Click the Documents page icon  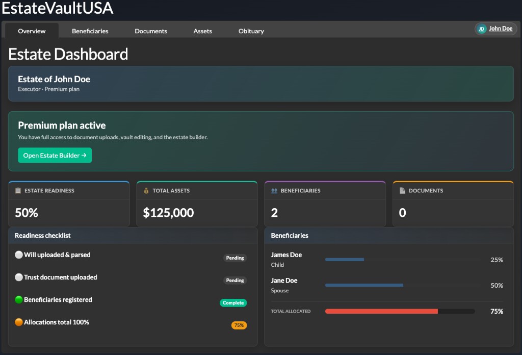pyautogui.click(x=402, y=190)
